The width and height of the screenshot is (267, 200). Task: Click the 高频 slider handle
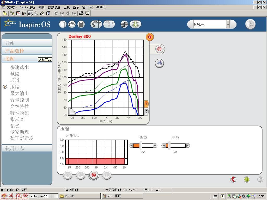[169, 146]
